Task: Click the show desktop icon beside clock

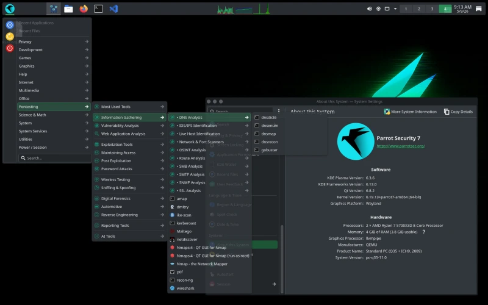Action: [x=479, y=9]
